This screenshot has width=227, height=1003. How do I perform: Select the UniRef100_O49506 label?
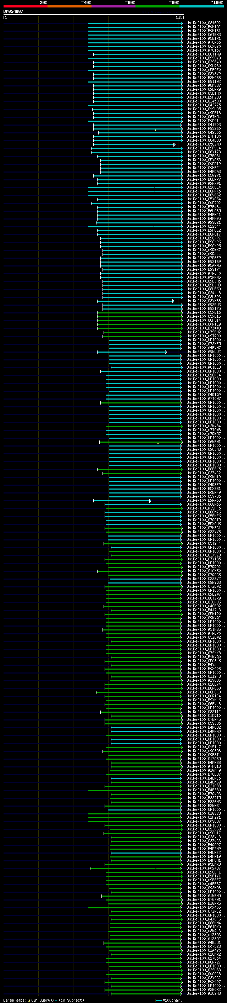pos(203,132)
